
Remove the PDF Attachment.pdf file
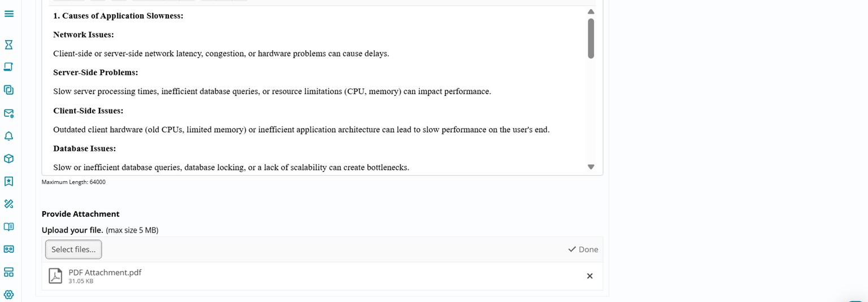click(589, 276)
